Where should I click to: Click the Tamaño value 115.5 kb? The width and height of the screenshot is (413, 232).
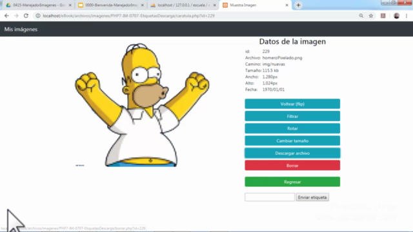pos(270,70)
